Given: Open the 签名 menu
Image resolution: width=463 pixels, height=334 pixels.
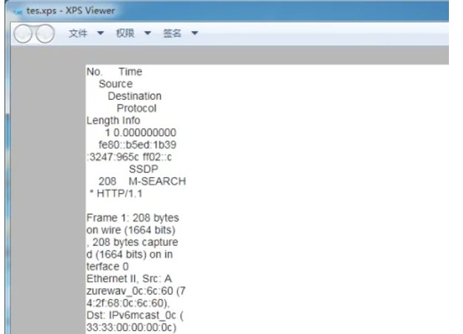Looking at the screenshot, I should coord(172,33).
